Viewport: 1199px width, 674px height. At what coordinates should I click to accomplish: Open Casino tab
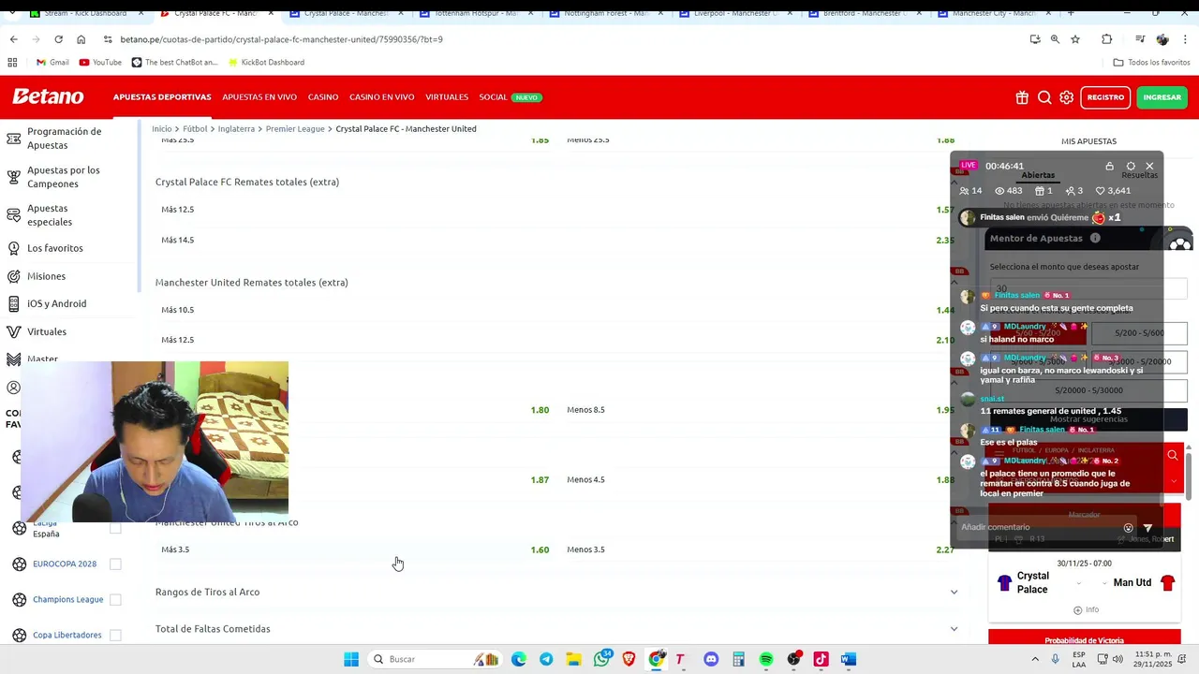pyautogui.click(x=323, y=97)
